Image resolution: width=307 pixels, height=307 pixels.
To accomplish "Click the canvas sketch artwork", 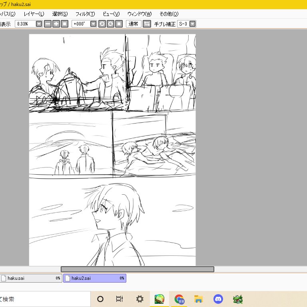I will click(x=112, y=150).
